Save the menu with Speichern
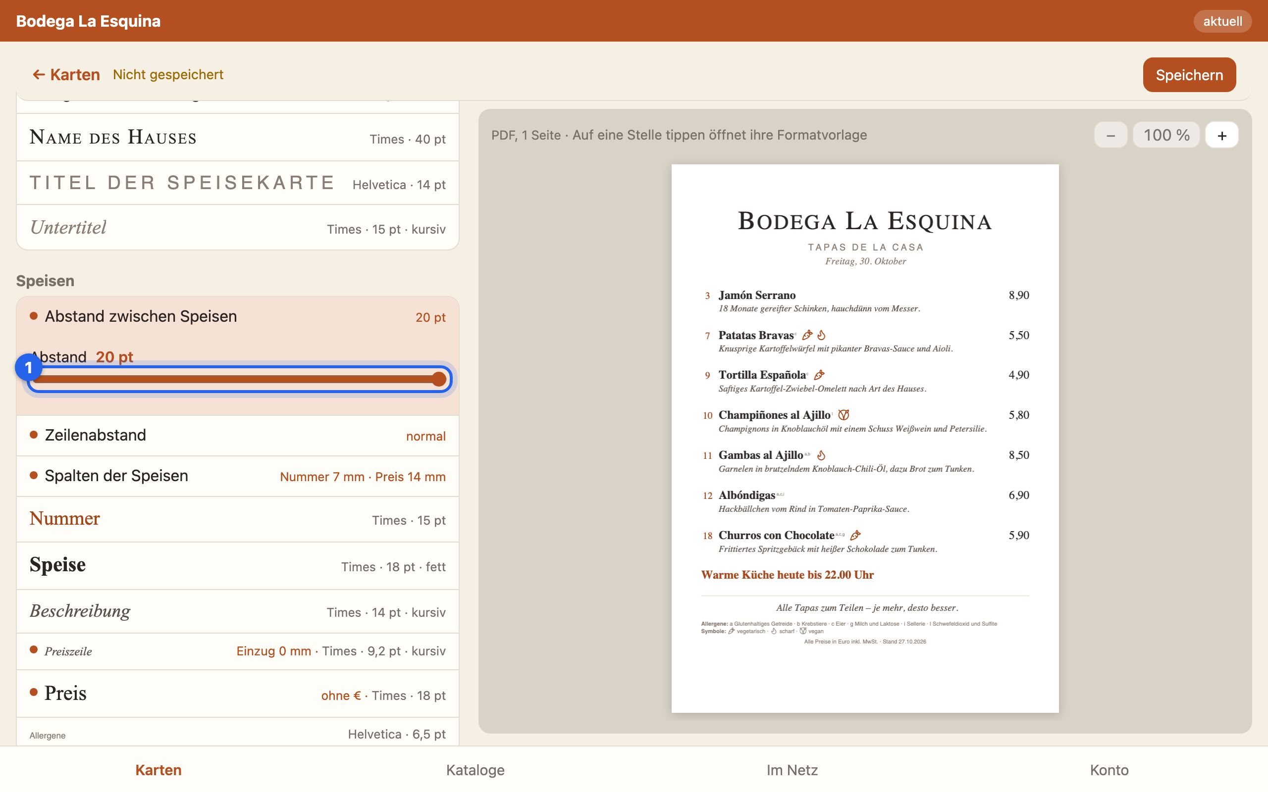 (x=1189, y=75)
